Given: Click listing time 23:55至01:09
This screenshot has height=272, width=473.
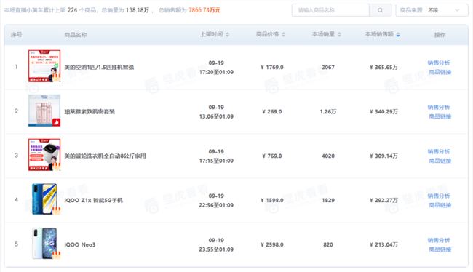Looking at the screenshot, I should coord(216,249).
